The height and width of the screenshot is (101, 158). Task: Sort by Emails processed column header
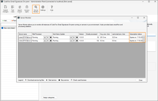(x=93, y=34)
